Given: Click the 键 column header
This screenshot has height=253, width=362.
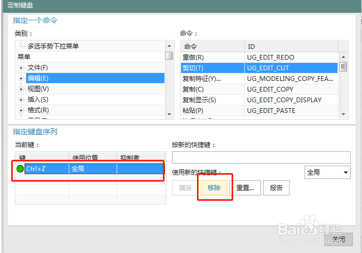Looking at the screenshot, I should [x=42, y=158].
